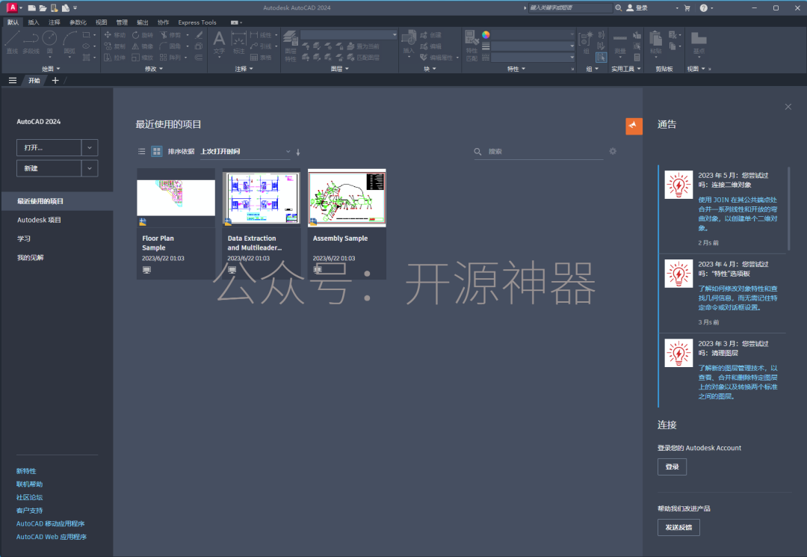Click the 镜像 (Mirror) tool

coord(143,46)
